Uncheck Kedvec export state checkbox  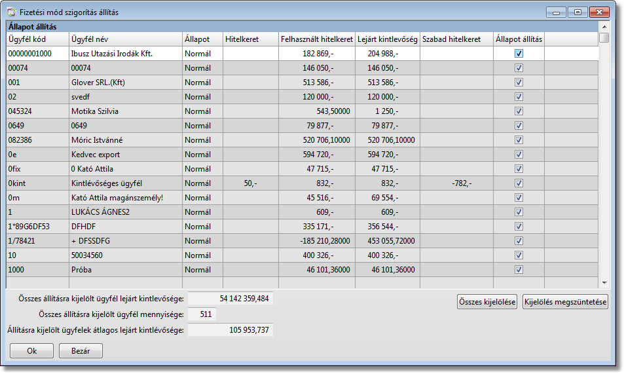tap(519, 154)
